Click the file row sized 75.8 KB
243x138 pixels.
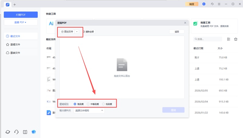click(214, 57)
